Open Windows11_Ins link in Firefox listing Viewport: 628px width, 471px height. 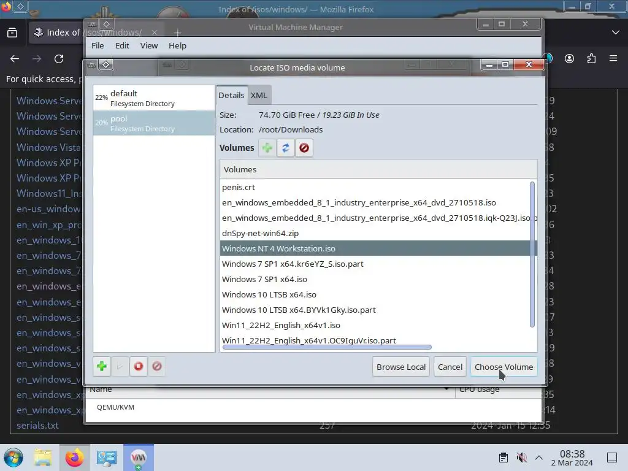pos(48,193)
